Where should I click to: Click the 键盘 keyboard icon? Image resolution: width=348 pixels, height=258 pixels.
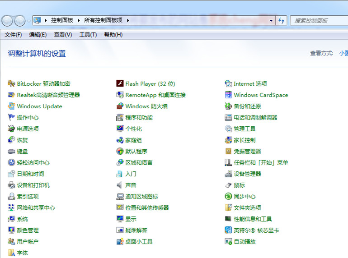click(11, 151)
